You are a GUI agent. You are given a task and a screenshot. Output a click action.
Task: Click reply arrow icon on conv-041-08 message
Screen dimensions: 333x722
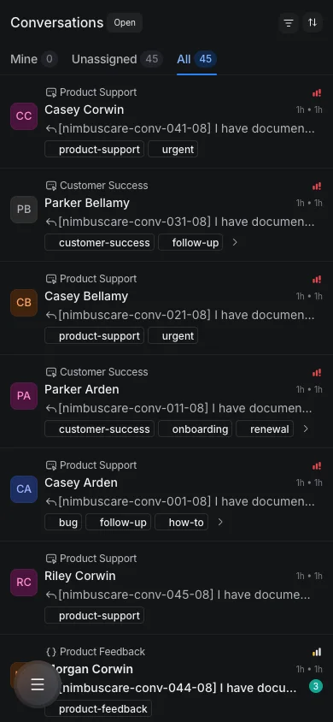coord(51,129)
